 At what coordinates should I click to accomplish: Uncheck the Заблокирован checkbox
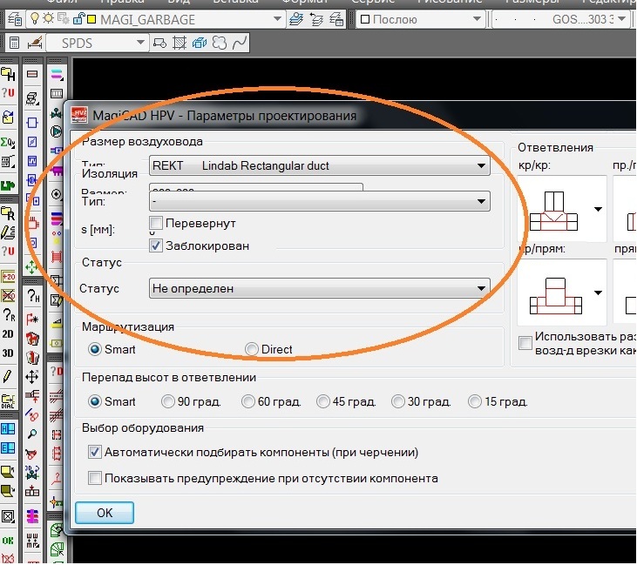point(156,246)
